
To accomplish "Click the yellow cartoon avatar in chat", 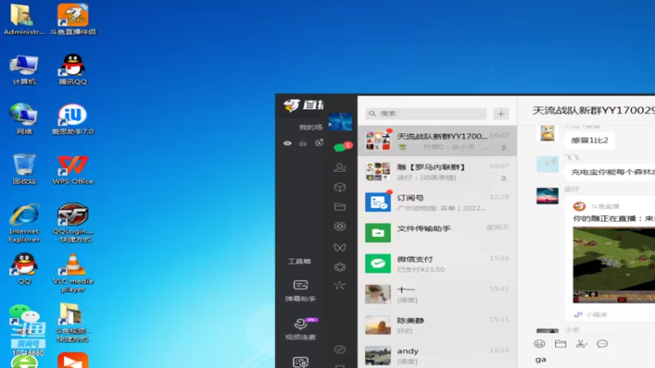I will pyautogui.click(x=547, y=133).
